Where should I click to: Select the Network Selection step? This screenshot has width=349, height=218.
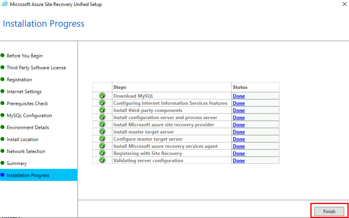pos(26,151)
